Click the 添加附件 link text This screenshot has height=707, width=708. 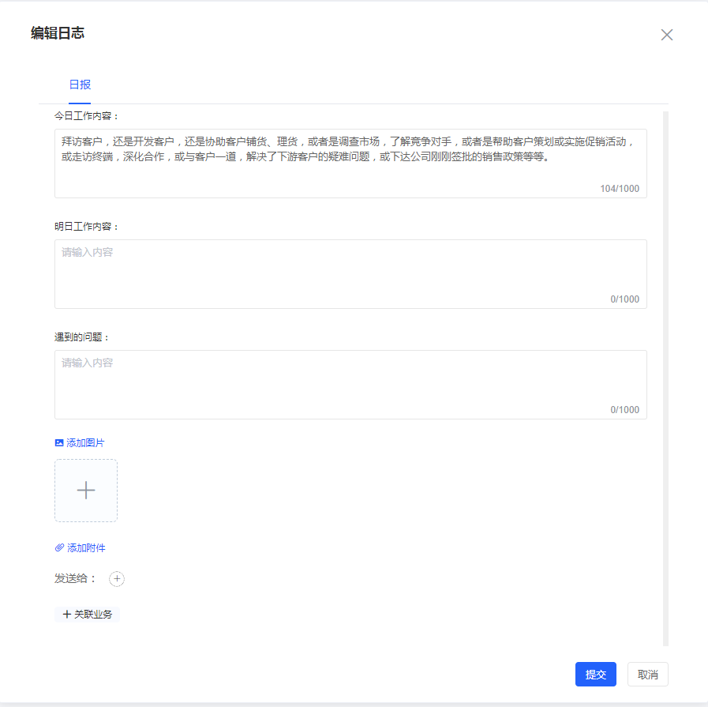pos(86,548)
